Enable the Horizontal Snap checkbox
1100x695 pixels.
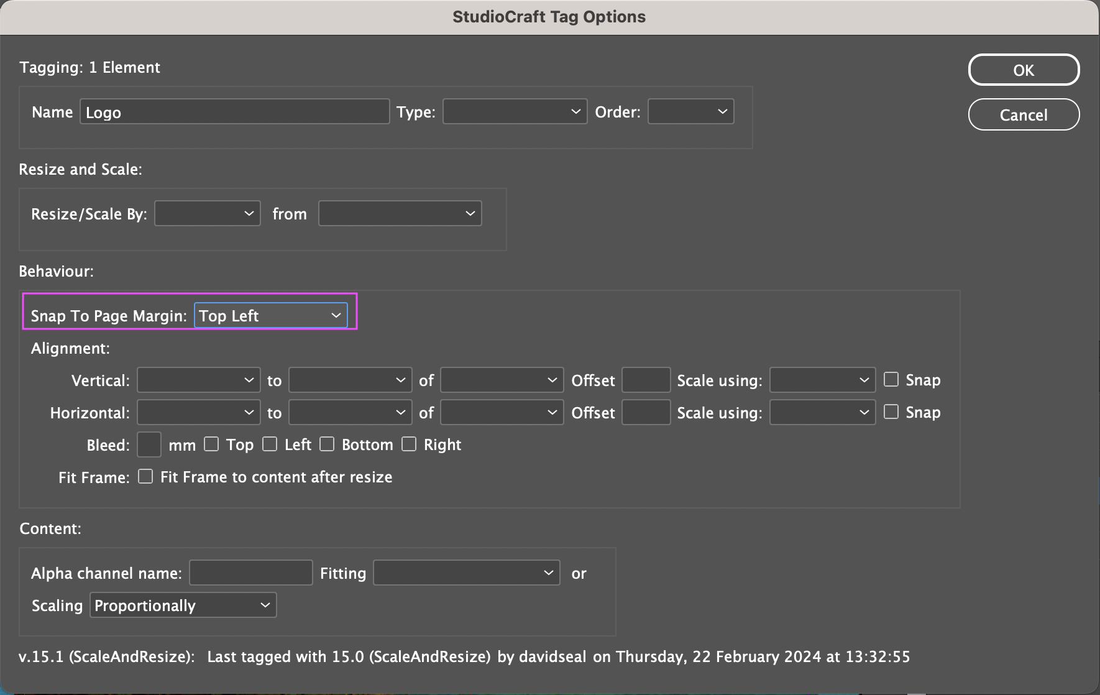pyautogui.click(x=891, y=412)
